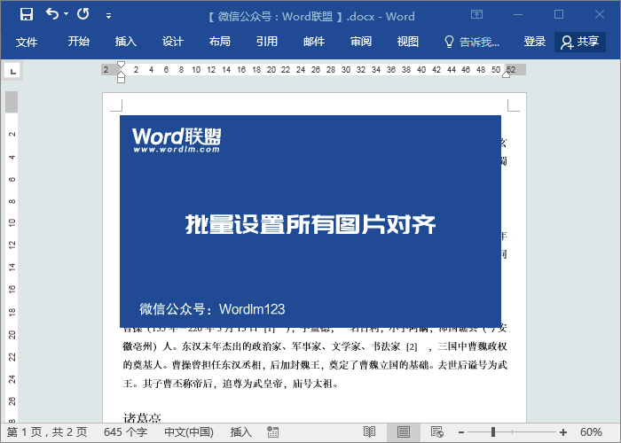Image resolution: width=621 pixels, height=443 pixels.
Task: Click the 共享 share button
Action: [580, 42]
